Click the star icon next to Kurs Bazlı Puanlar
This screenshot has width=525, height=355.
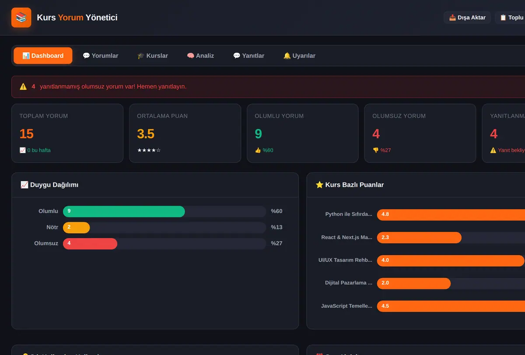pyautogui.click(x=319, y=185)
